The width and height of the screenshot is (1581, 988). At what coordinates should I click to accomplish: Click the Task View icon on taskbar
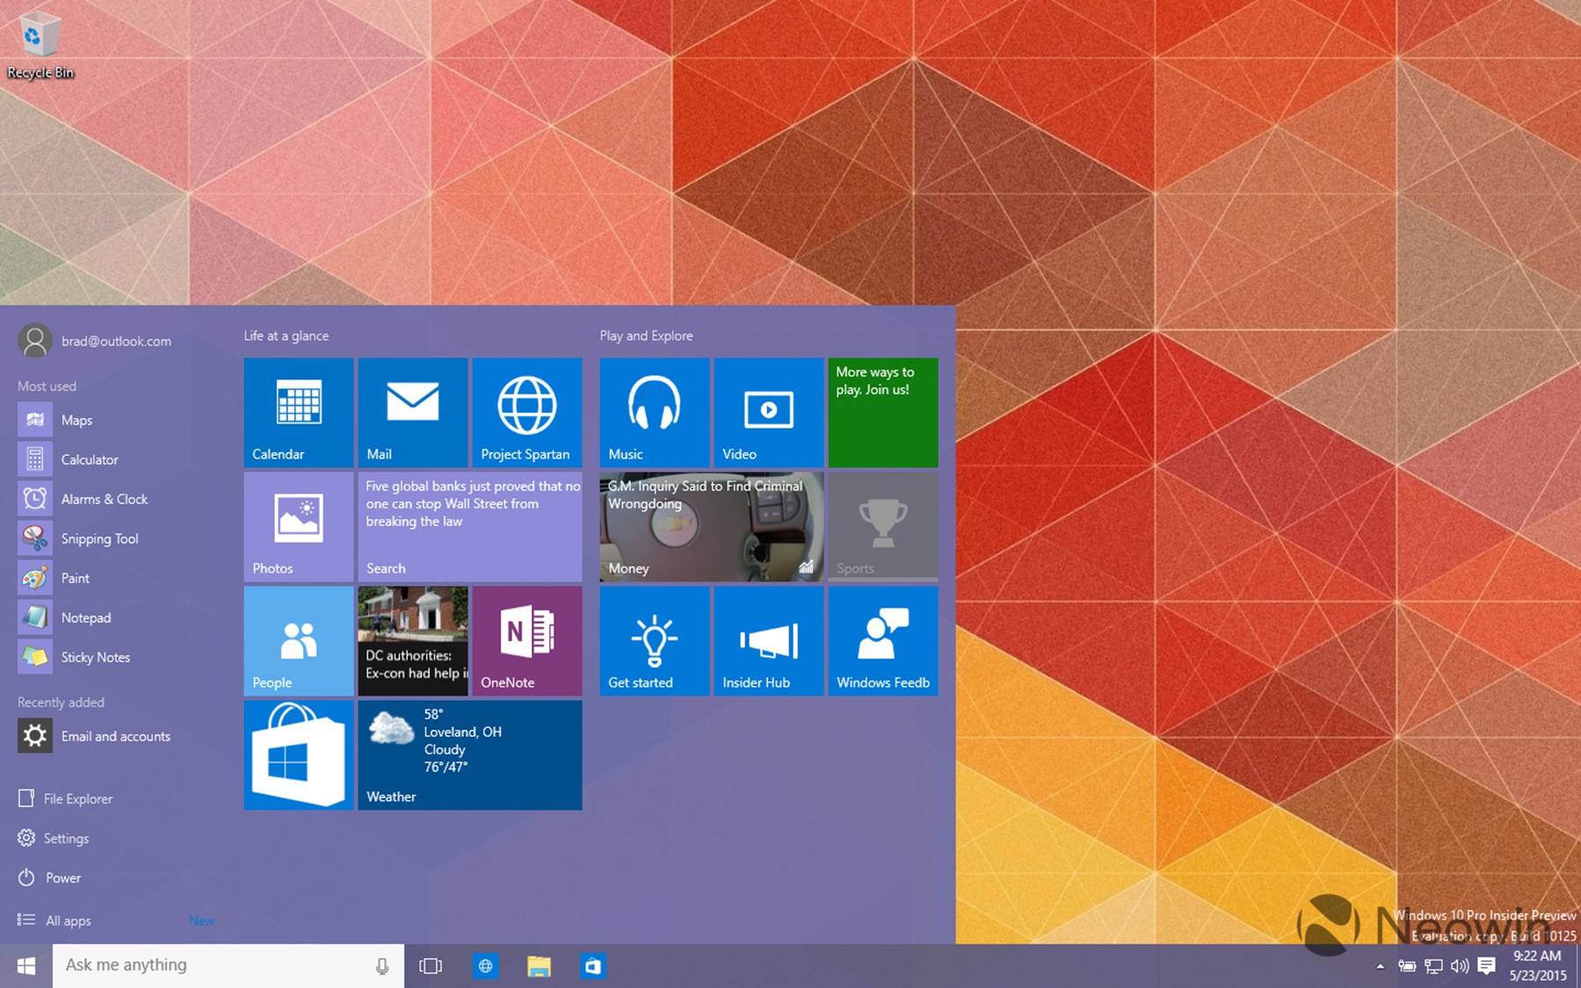tap(431, 966)
